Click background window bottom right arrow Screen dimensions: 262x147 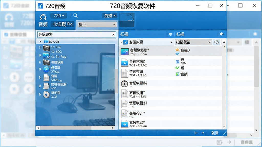[229, 142]
